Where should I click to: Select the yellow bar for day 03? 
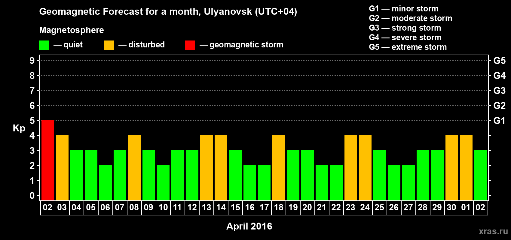62,168
